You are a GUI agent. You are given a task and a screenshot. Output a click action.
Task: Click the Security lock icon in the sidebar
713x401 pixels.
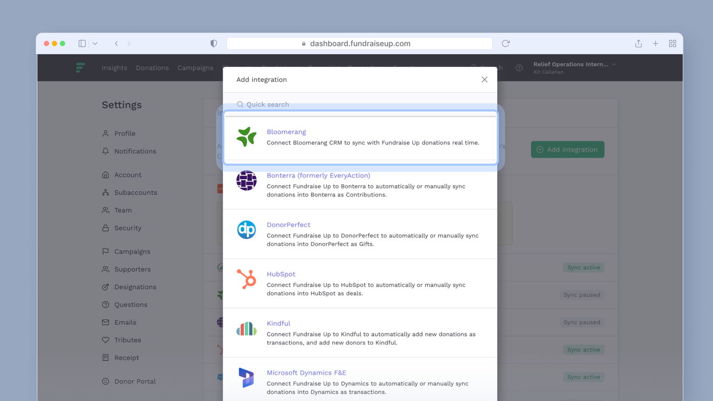point(106,228)
